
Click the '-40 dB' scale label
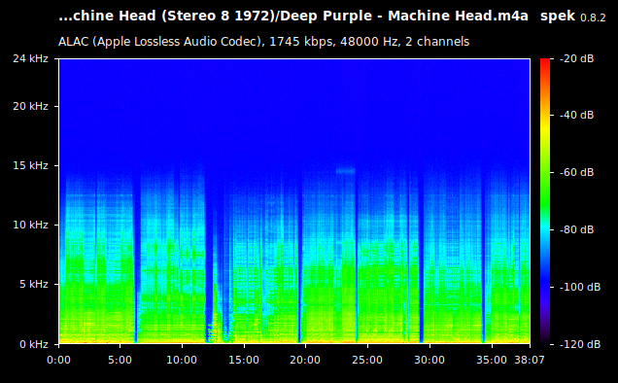(576, 115)
